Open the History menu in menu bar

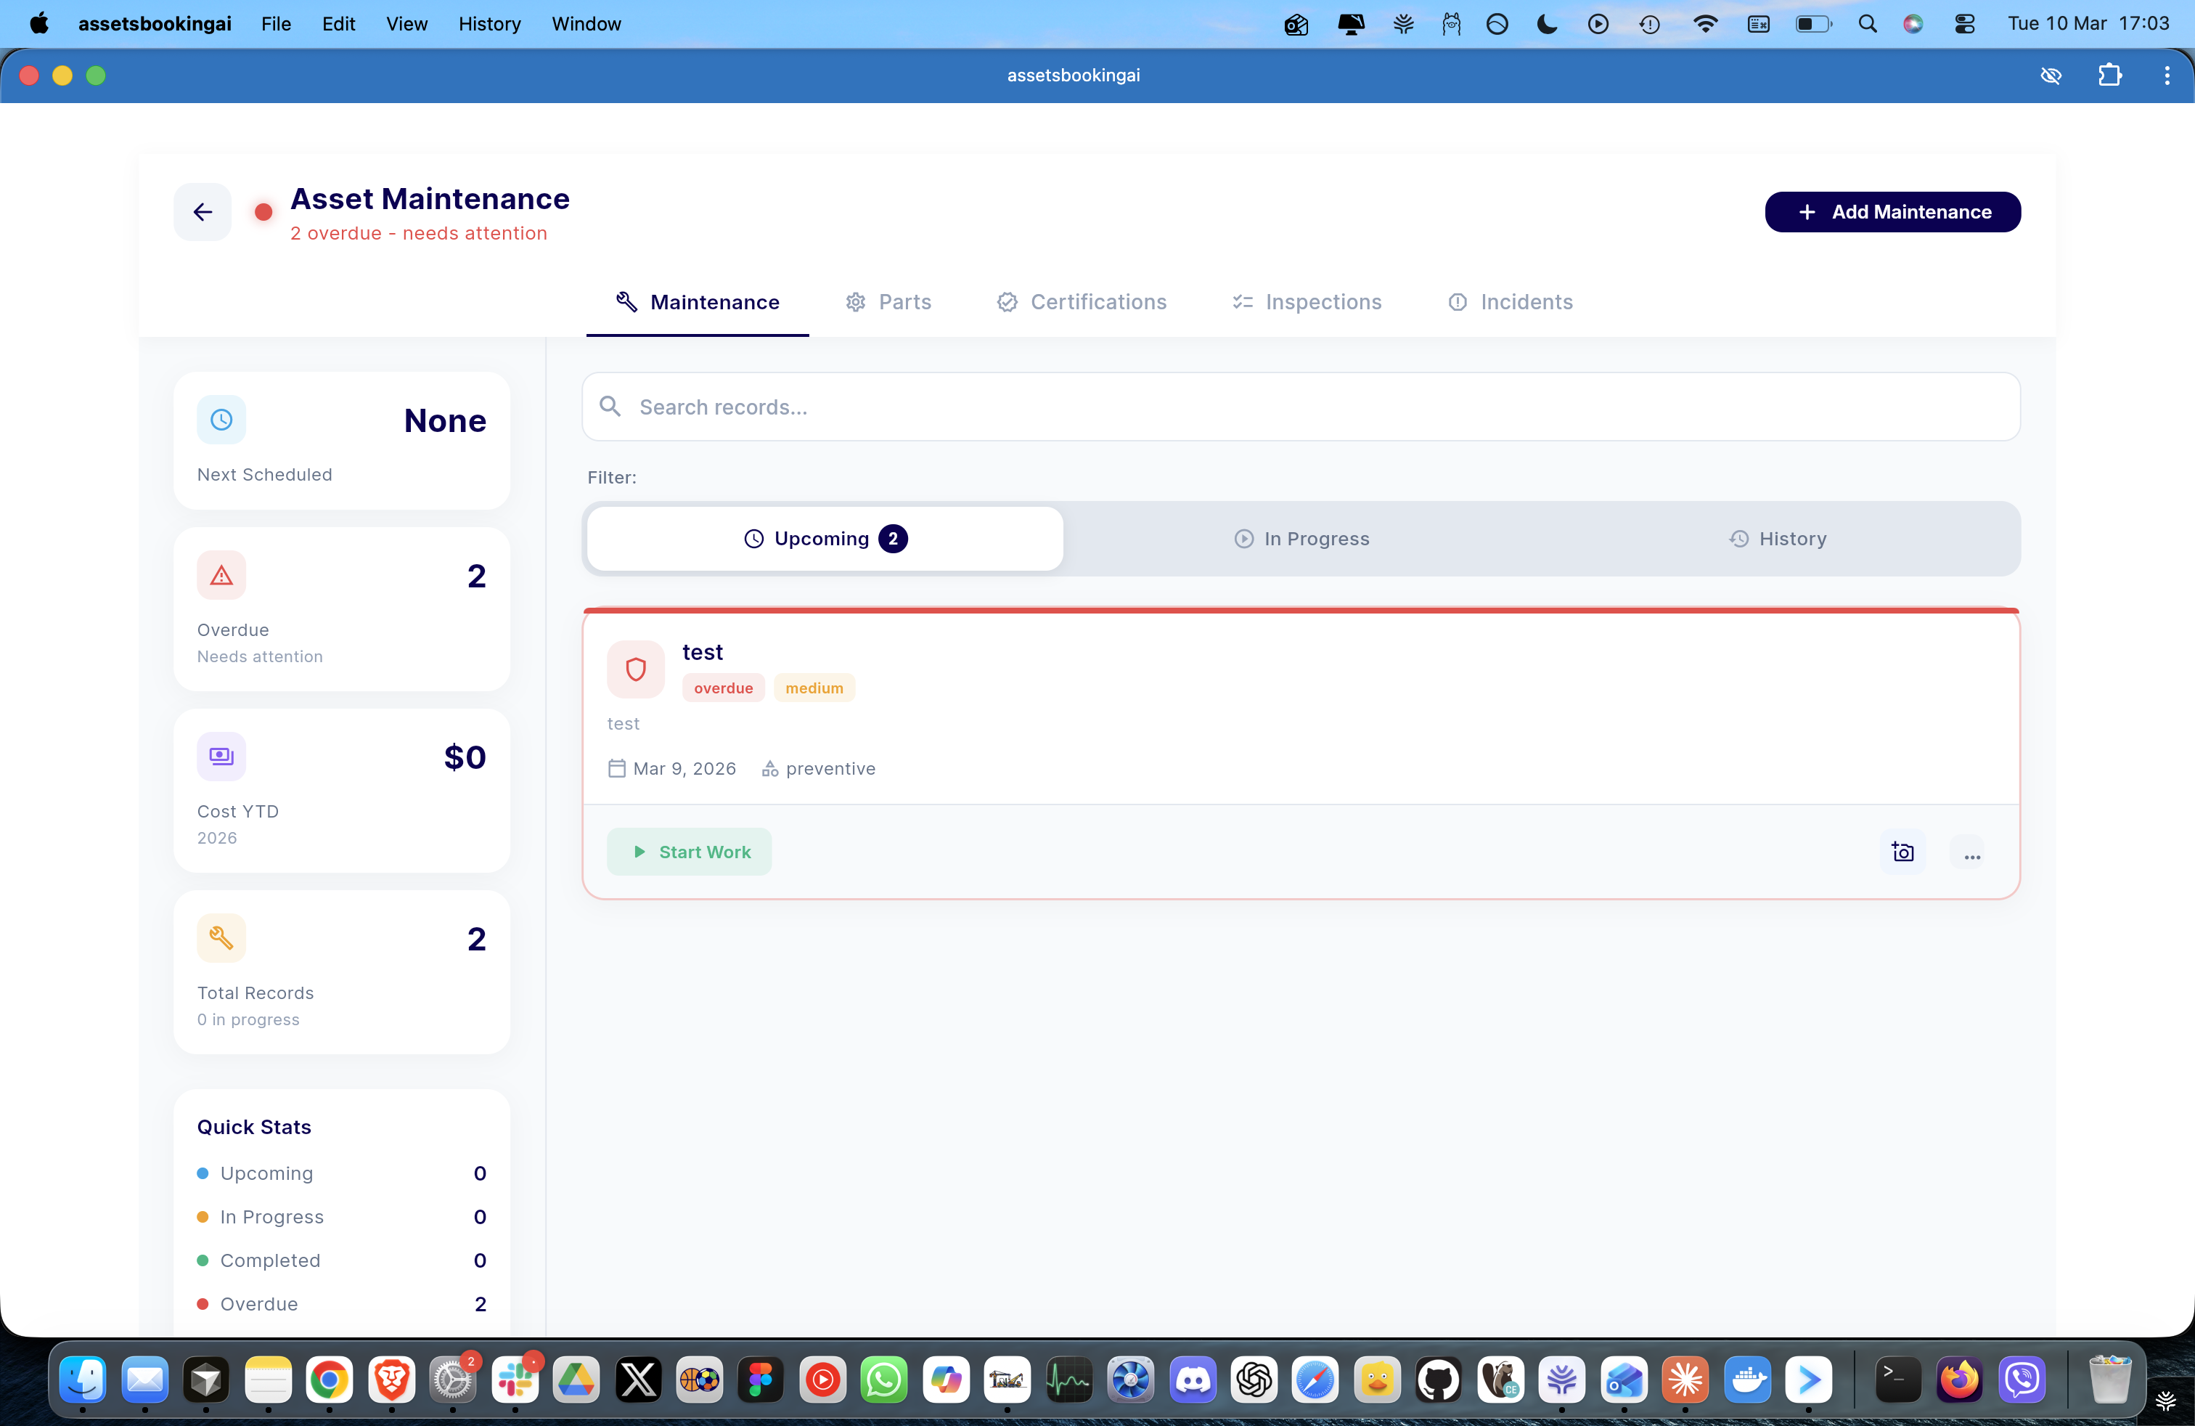pos(489,24)
